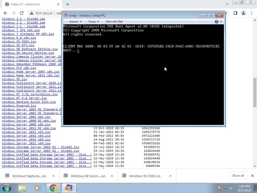Switch to Windows Virtual PC taskbar icon
Screen dimensions: 257x193
69,188
